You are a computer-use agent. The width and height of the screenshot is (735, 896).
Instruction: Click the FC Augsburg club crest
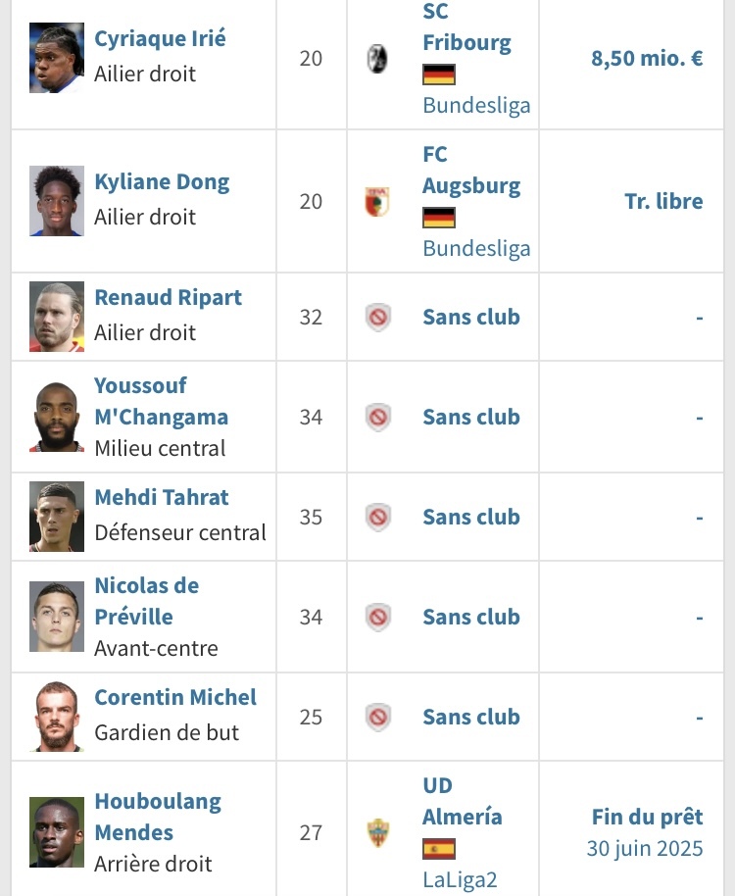tap(377, 201)
